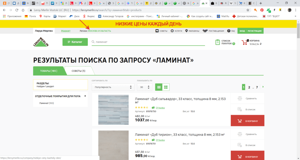Screen dimensions: 300x160
Task: Click the search magnifier icon
Action: point(93,42)
